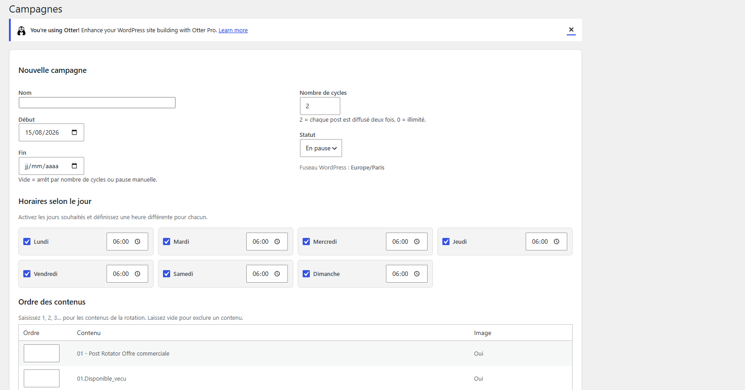
Task: Follow the Learn more link
Action: (233, 30)
